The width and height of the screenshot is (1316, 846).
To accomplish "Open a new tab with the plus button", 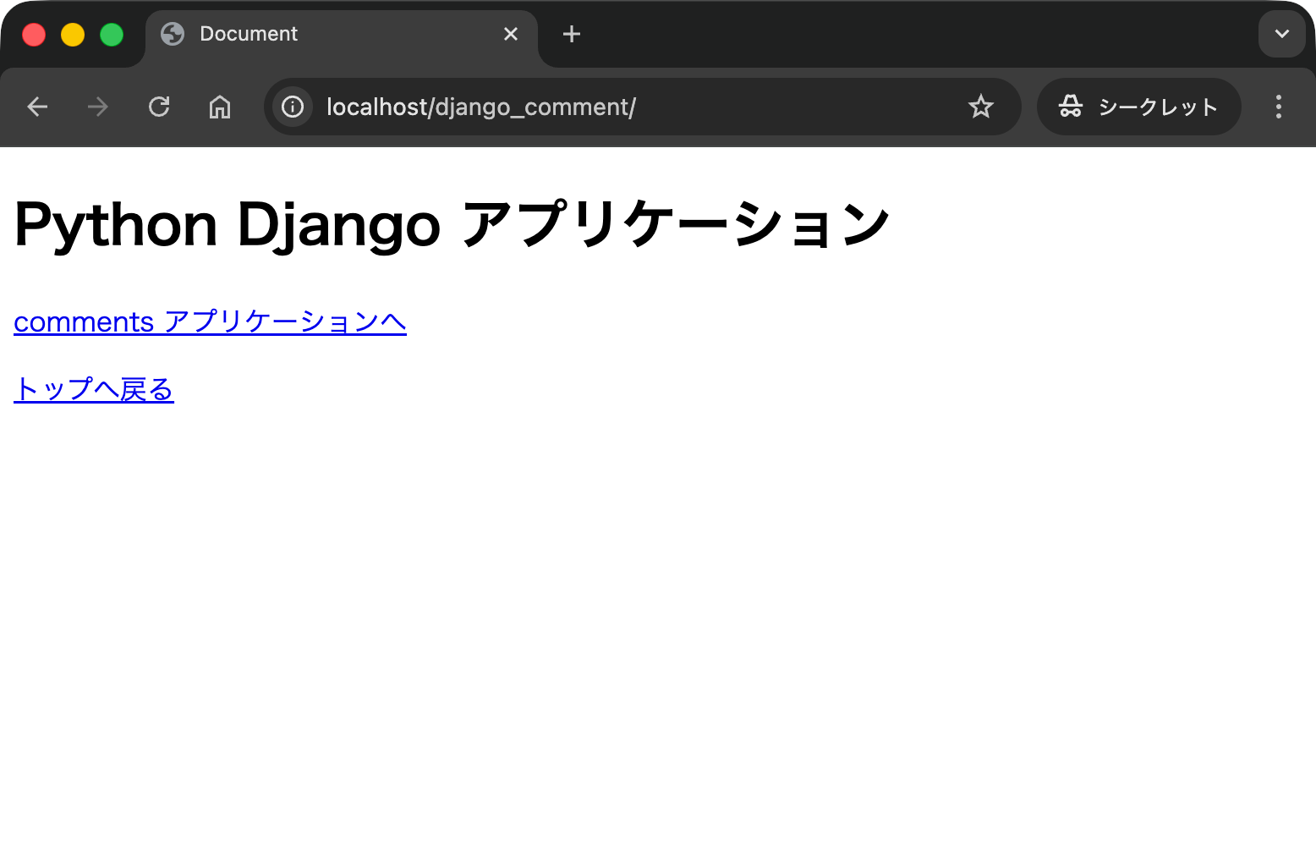I will coord(571,34).
